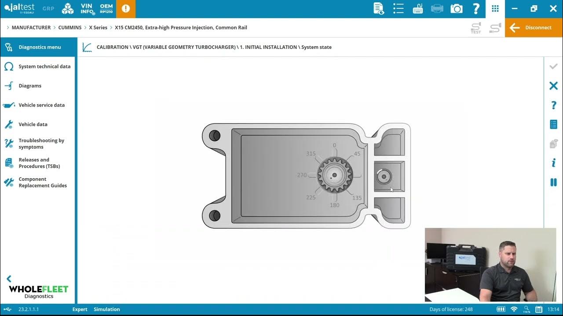Select X15 CM2450 breadcrumb entry
The height and width of the screenshot is (316, 563).
tap(181, 28)
